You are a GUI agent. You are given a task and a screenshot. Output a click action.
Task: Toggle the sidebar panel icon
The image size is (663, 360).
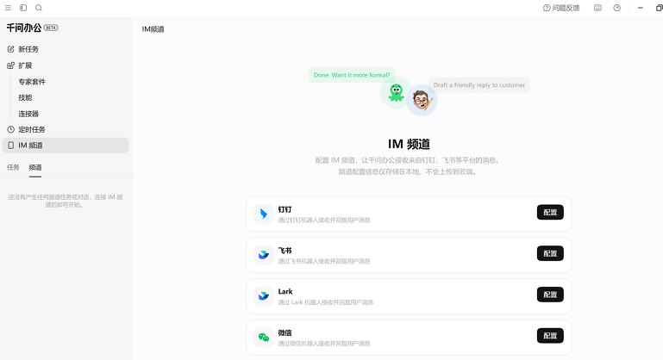point(23,8)
